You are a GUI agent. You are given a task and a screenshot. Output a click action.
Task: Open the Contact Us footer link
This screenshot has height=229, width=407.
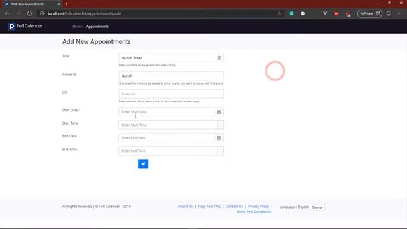234,206
